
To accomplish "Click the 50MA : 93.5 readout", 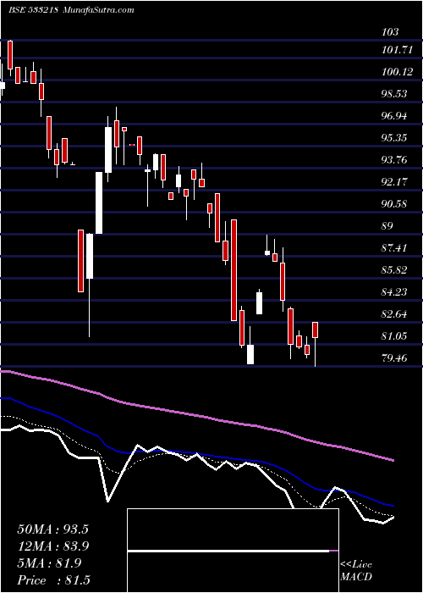I will point(52,529).
